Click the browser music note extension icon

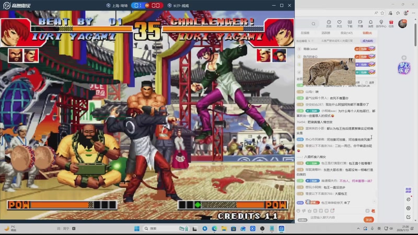tap(390, 13)
